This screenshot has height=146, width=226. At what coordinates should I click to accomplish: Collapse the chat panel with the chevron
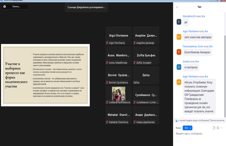[177, 7]
